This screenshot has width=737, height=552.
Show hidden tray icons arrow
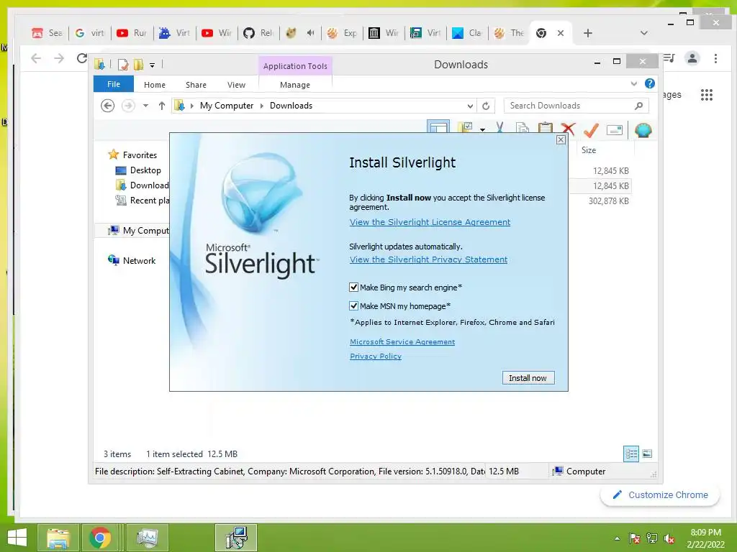[x=617, y=538]
